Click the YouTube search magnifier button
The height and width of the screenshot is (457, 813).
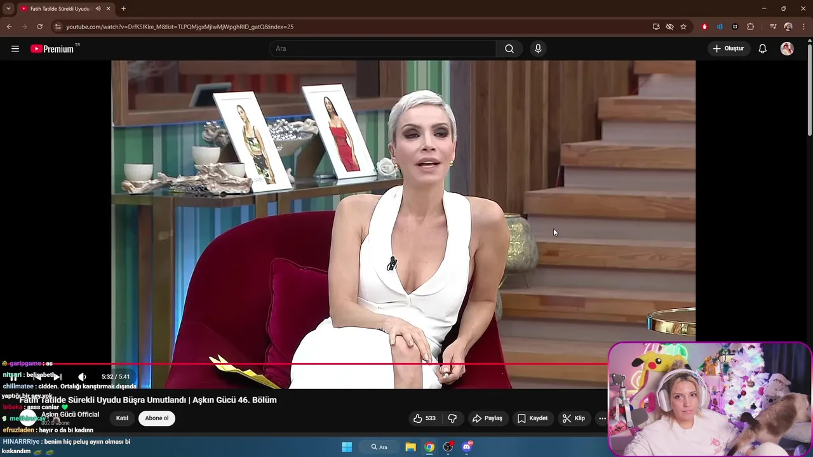tap(509, 49)
